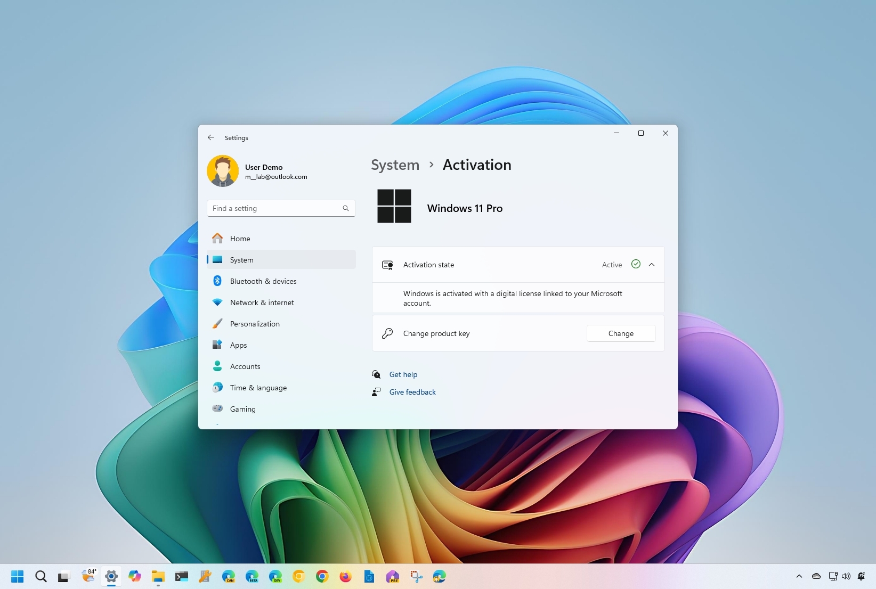Open Google Chrome from the taskbar

(322, 577)
